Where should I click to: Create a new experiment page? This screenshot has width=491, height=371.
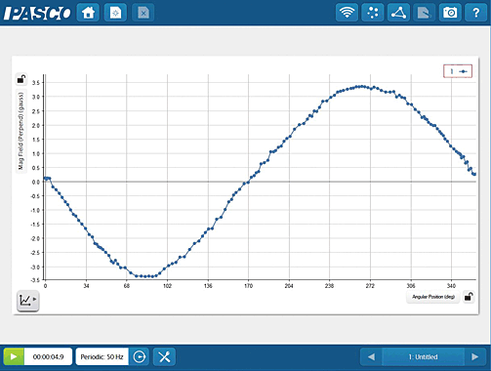[115, 13]
